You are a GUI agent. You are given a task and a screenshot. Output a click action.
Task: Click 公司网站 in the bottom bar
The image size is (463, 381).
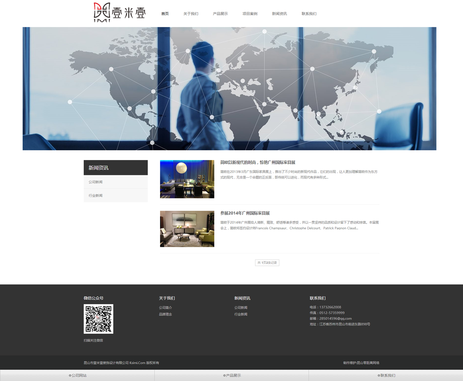click(78, 376)
